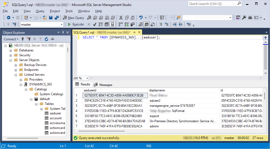Open the Properties wrench icon
The image size is (270, 149).
[244, 18]
